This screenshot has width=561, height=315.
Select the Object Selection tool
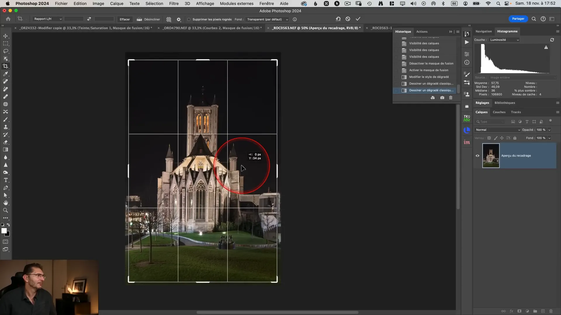(6, 59)
